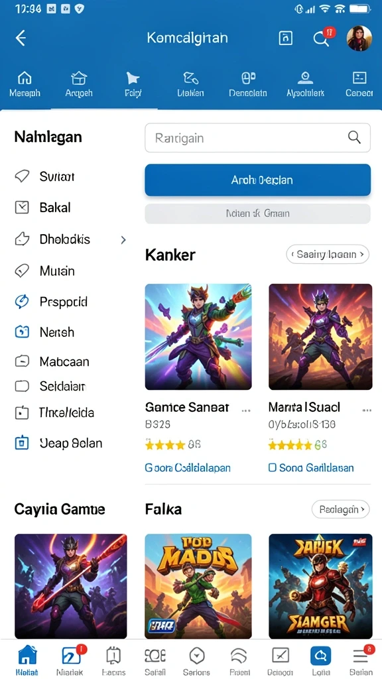Click the Sviiart sidebar icon
This screenshot has height=679, width=382.
(x=22, y=176)
